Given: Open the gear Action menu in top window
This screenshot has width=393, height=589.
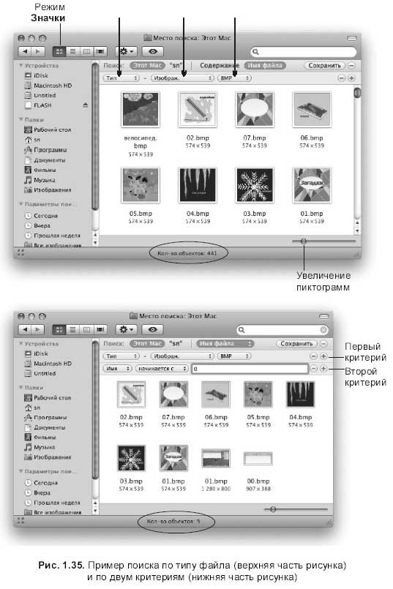Looking at the screenshot, I should tap(126, 51).
